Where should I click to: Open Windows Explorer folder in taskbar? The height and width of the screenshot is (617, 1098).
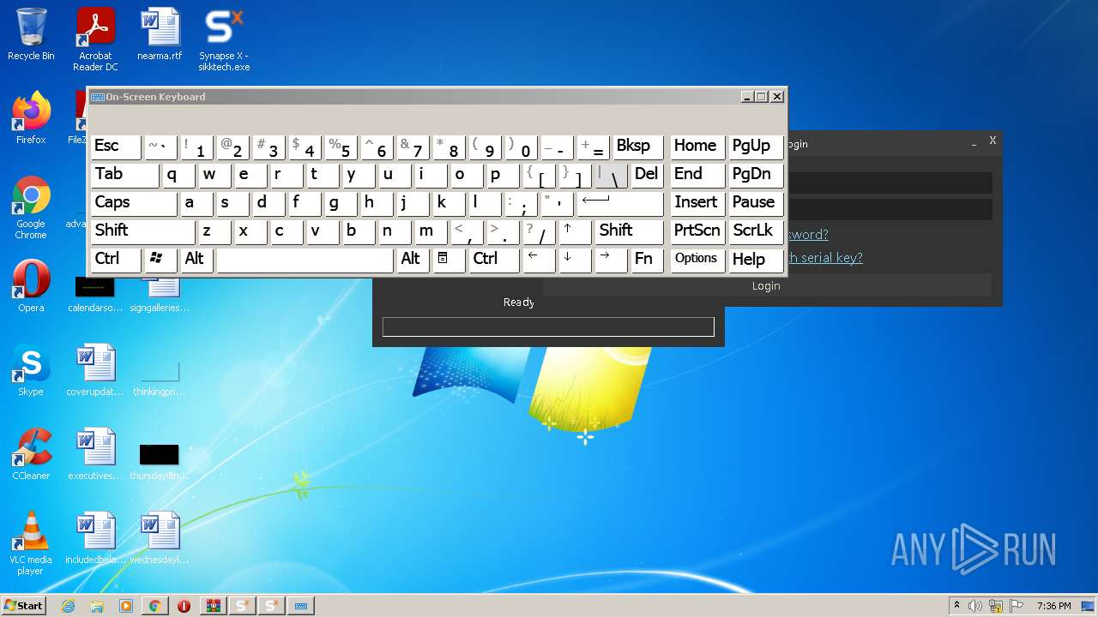coord(97,606)
